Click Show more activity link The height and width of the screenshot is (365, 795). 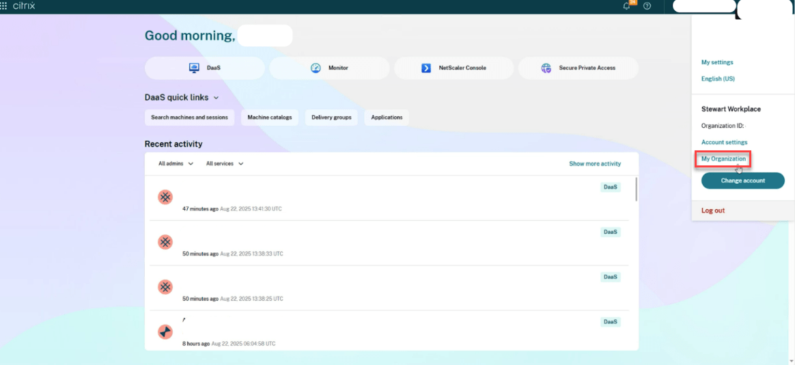(595, 164)
